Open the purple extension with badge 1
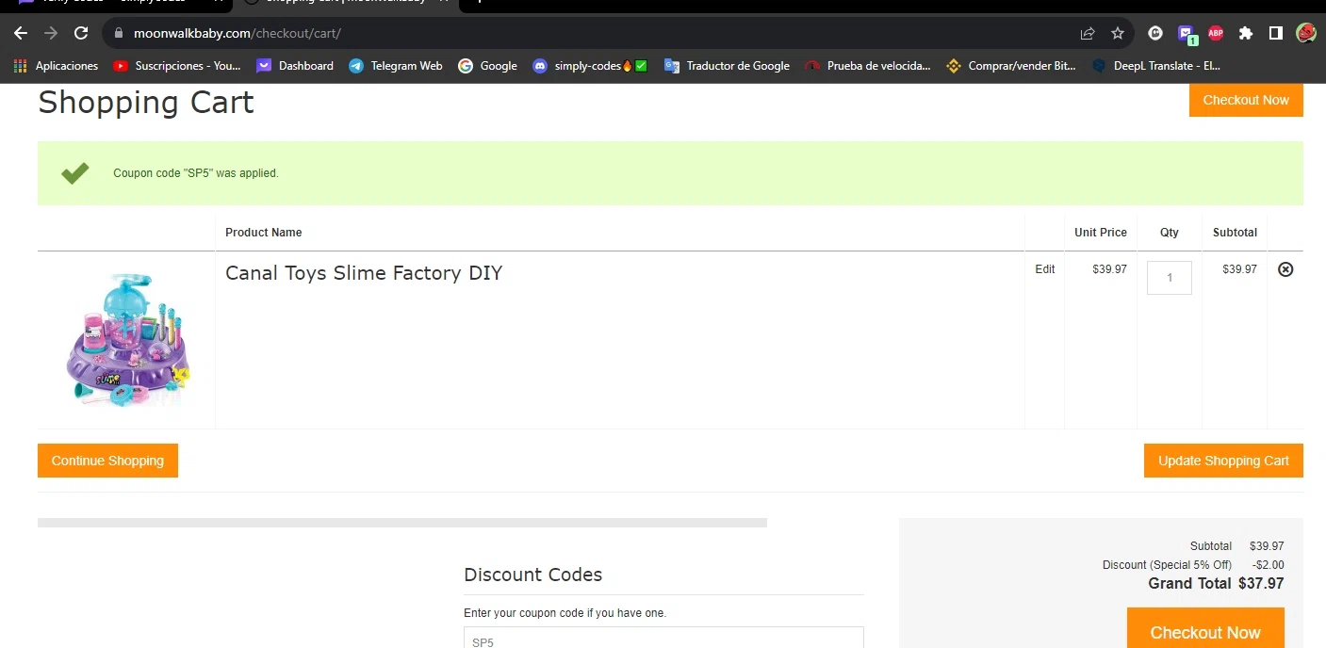This screenshot has width=1326, height=648. (x=1187, y=34)
